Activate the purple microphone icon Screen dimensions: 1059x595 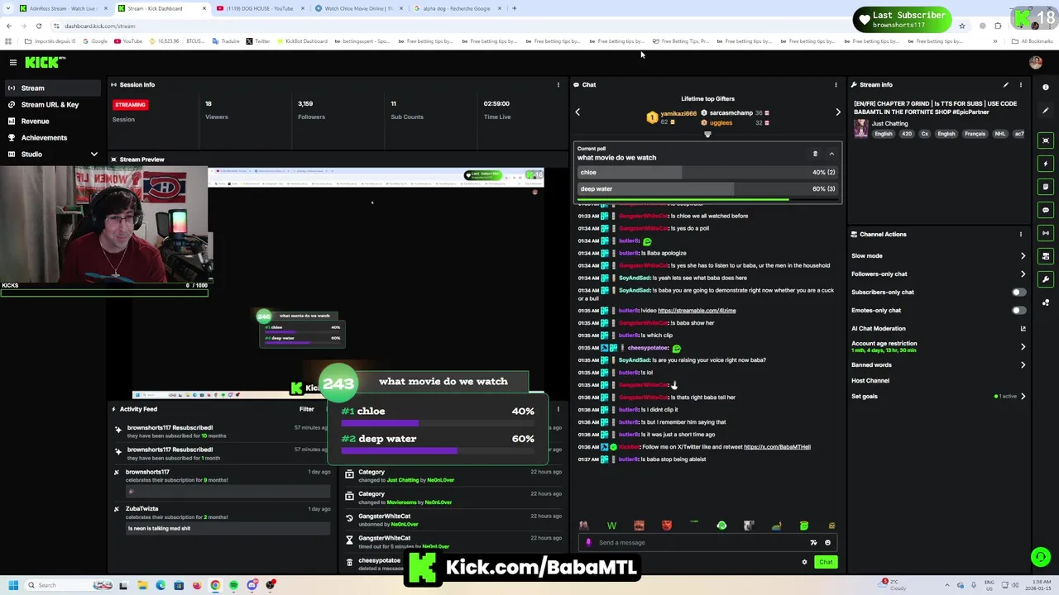click(x=588, y=543)
